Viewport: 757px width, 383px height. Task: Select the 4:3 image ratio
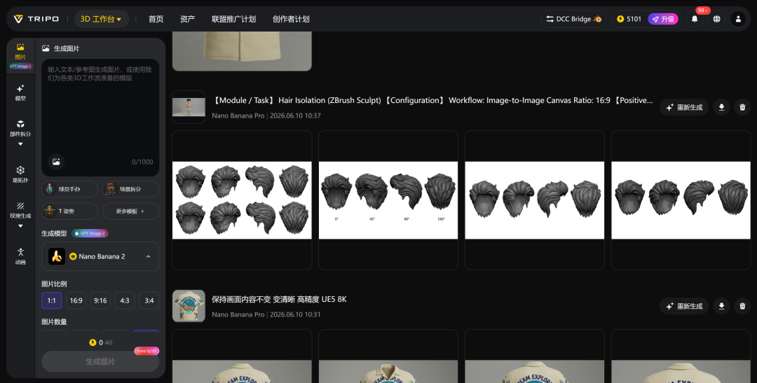pyautogui.click(x=125, y=300)
